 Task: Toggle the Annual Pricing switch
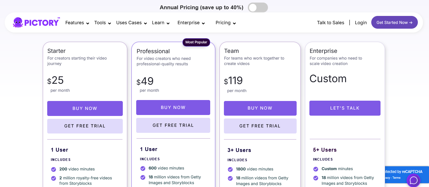pos(258,8)
